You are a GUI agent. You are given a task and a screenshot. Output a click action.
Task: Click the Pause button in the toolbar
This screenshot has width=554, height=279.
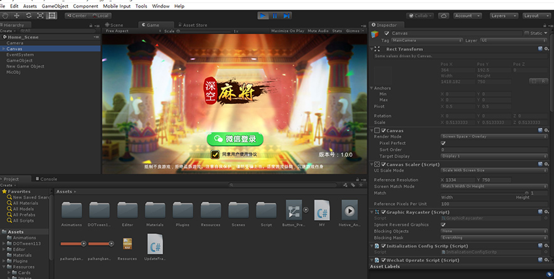point(274,15)
